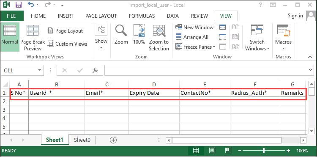Select row 3 header
The height and width of the screenshot is (157, 317).
click(5, 110)
